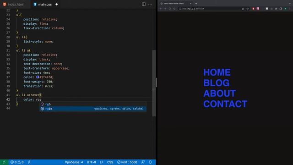The image size is (293, 165).
Task: Click the 'flex-direction: column;' line
Action: [x=44, y=28]
